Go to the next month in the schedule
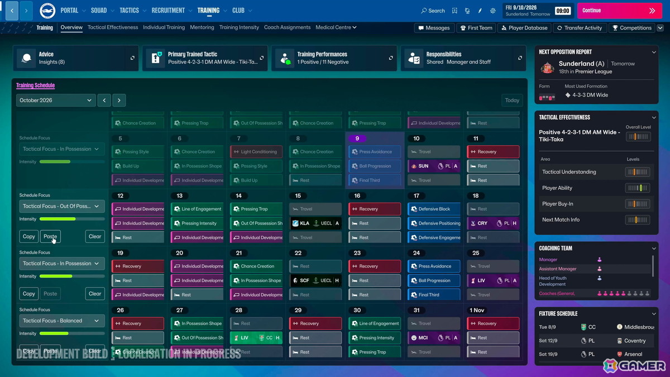Image resolution: width=670 pixels, height=377 pixels. pyautogui.click(x=118, y=101)
